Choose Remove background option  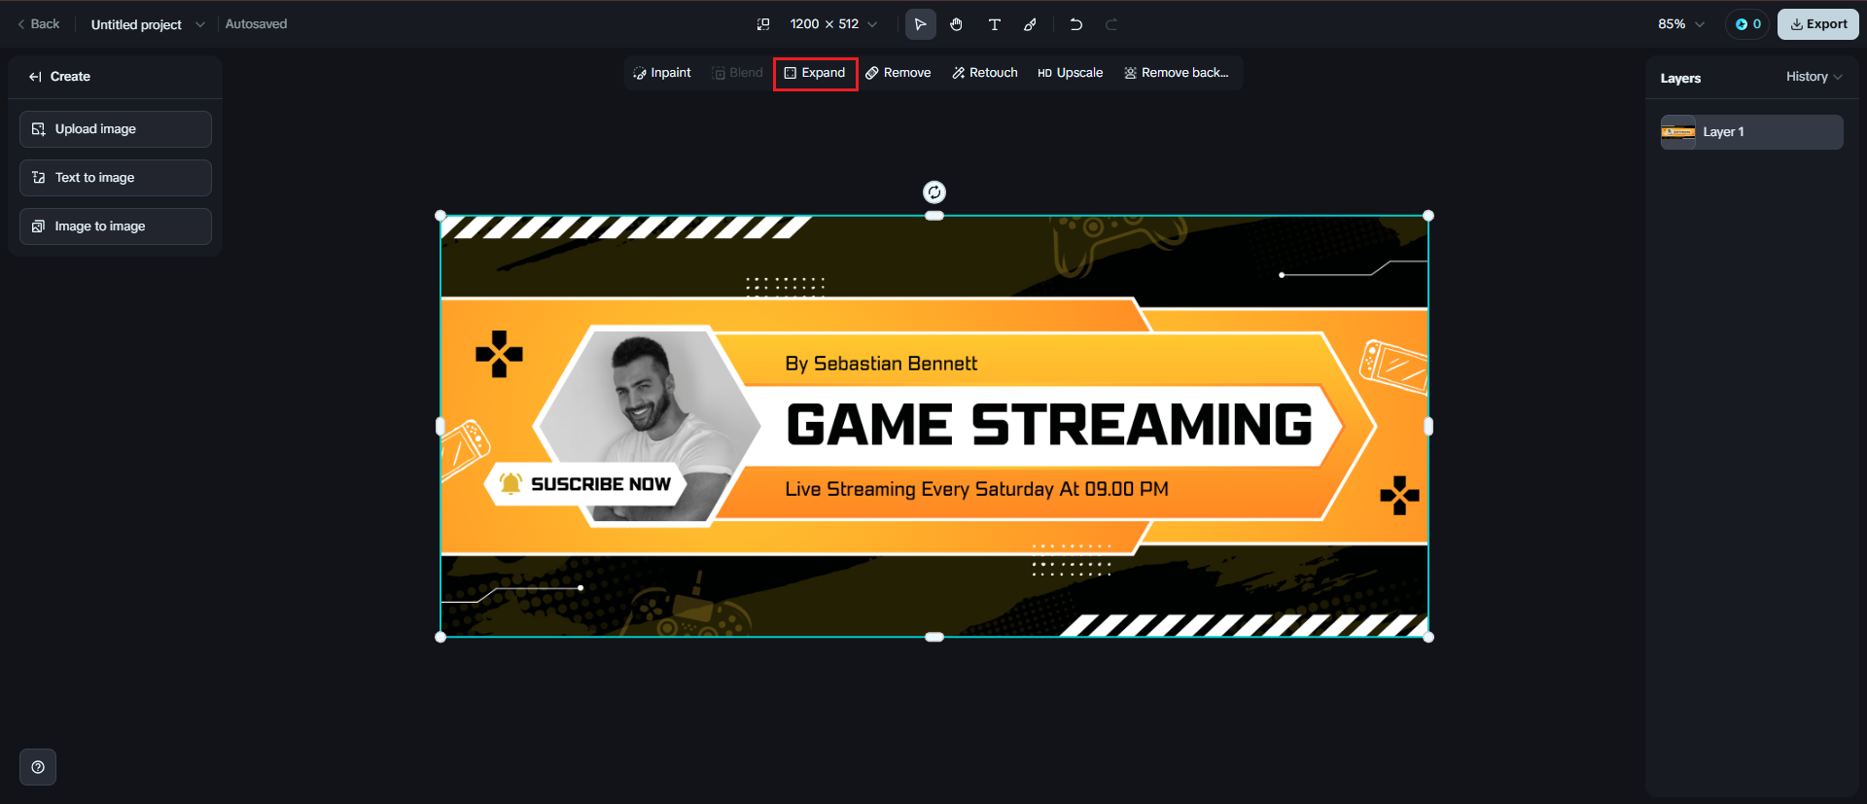(x=1177, y=73)
